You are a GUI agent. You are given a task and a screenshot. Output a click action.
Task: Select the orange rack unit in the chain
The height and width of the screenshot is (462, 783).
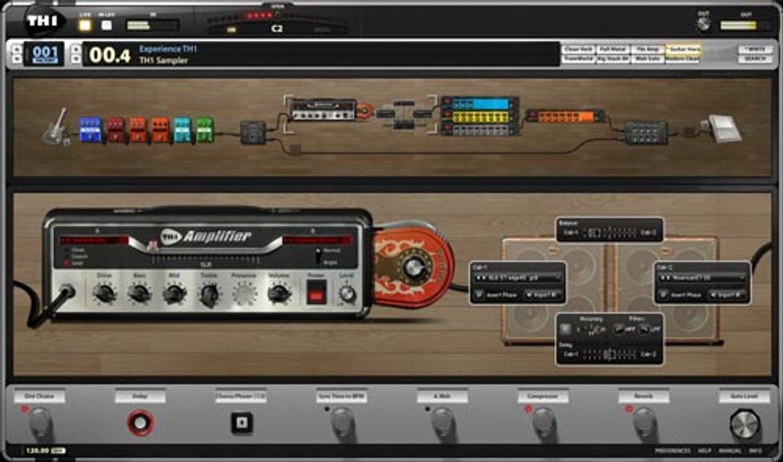click(566, 117)
